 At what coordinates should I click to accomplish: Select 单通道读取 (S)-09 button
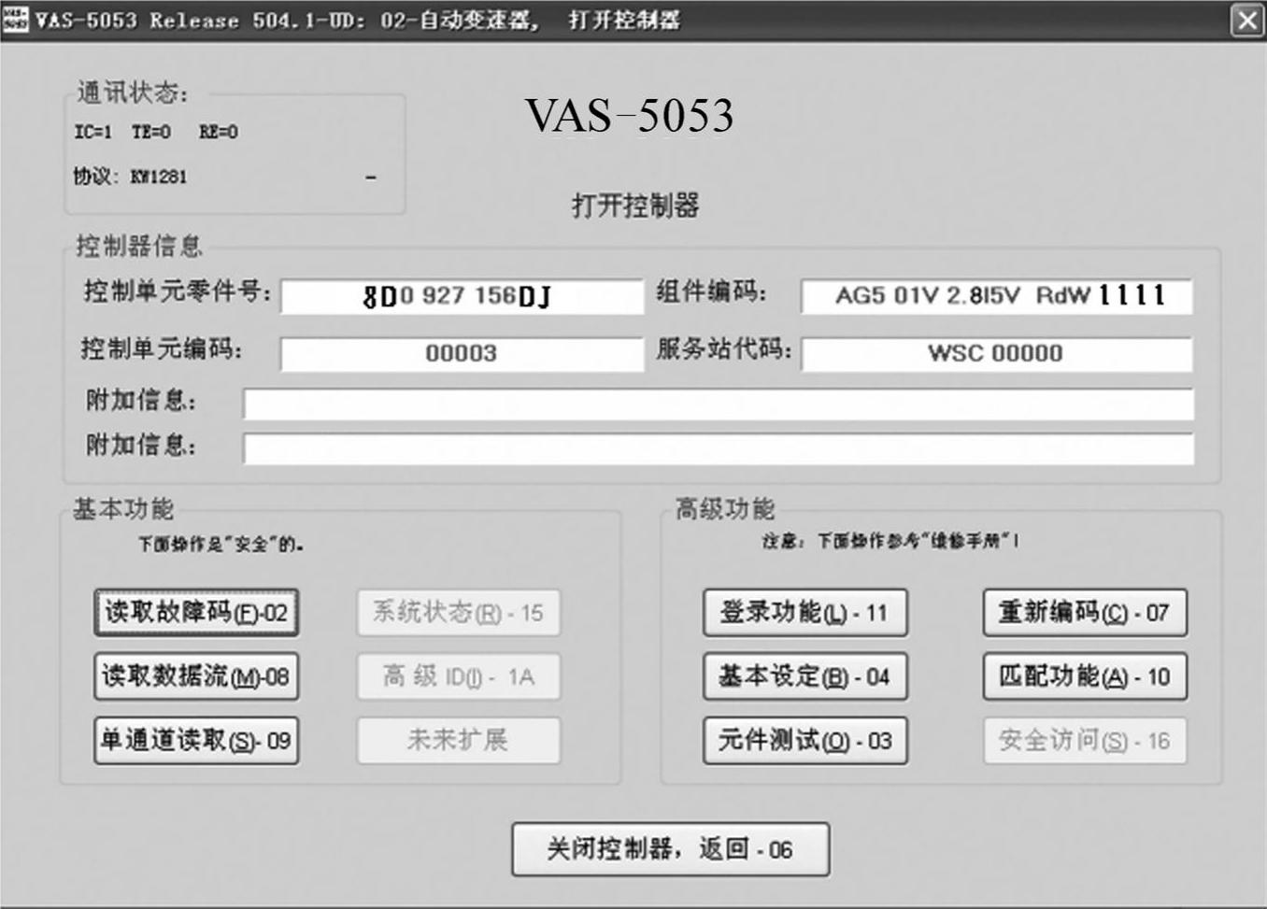click(x=196, y=741)
